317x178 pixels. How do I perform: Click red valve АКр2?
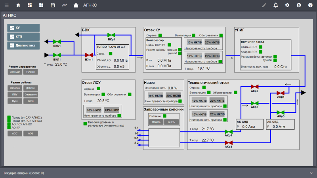(254, 87)
